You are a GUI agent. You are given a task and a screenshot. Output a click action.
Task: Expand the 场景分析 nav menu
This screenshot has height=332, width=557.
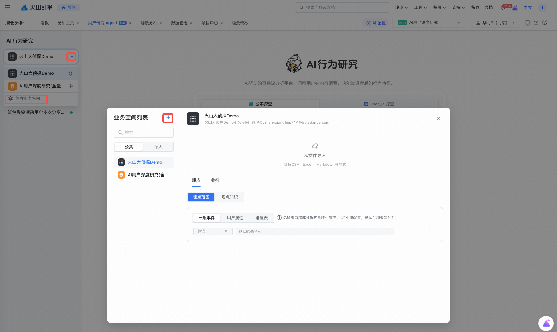(x=151, y=23)
